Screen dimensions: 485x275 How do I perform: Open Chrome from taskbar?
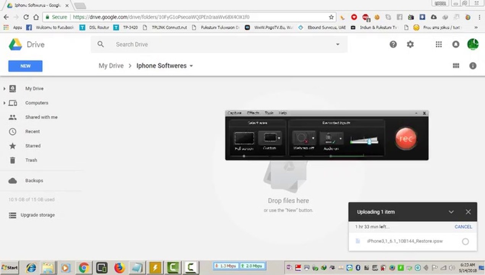[84, 267]
